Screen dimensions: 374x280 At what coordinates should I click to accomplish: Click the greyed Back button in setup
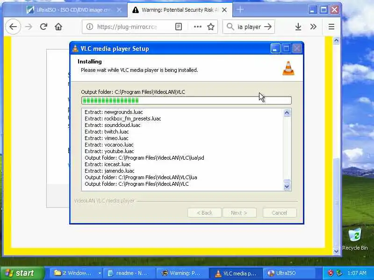(x=204, y=213)
